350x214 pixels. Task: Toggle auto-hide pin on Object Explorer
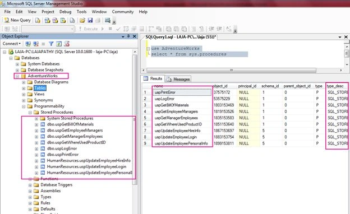128,36
